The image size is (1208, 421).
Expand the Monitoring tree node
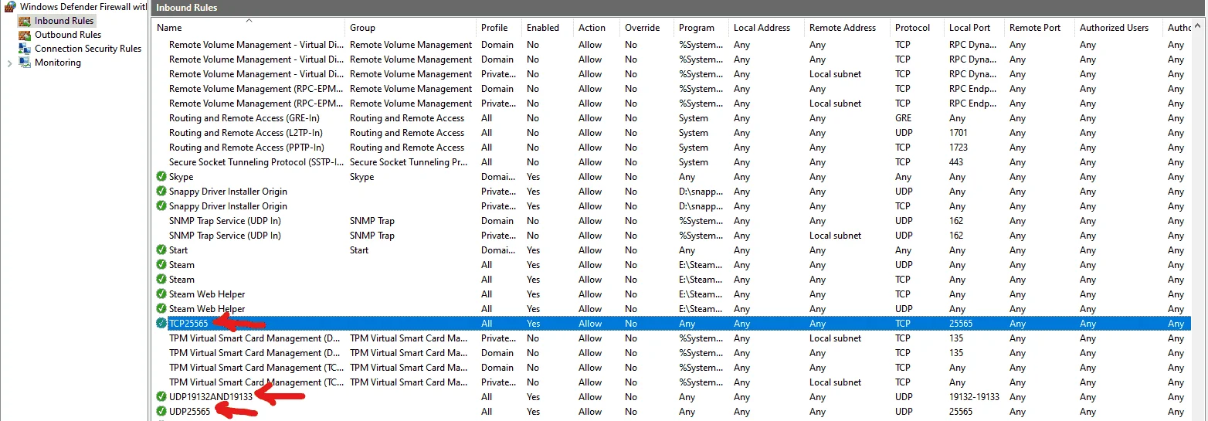tap(9, 63)
